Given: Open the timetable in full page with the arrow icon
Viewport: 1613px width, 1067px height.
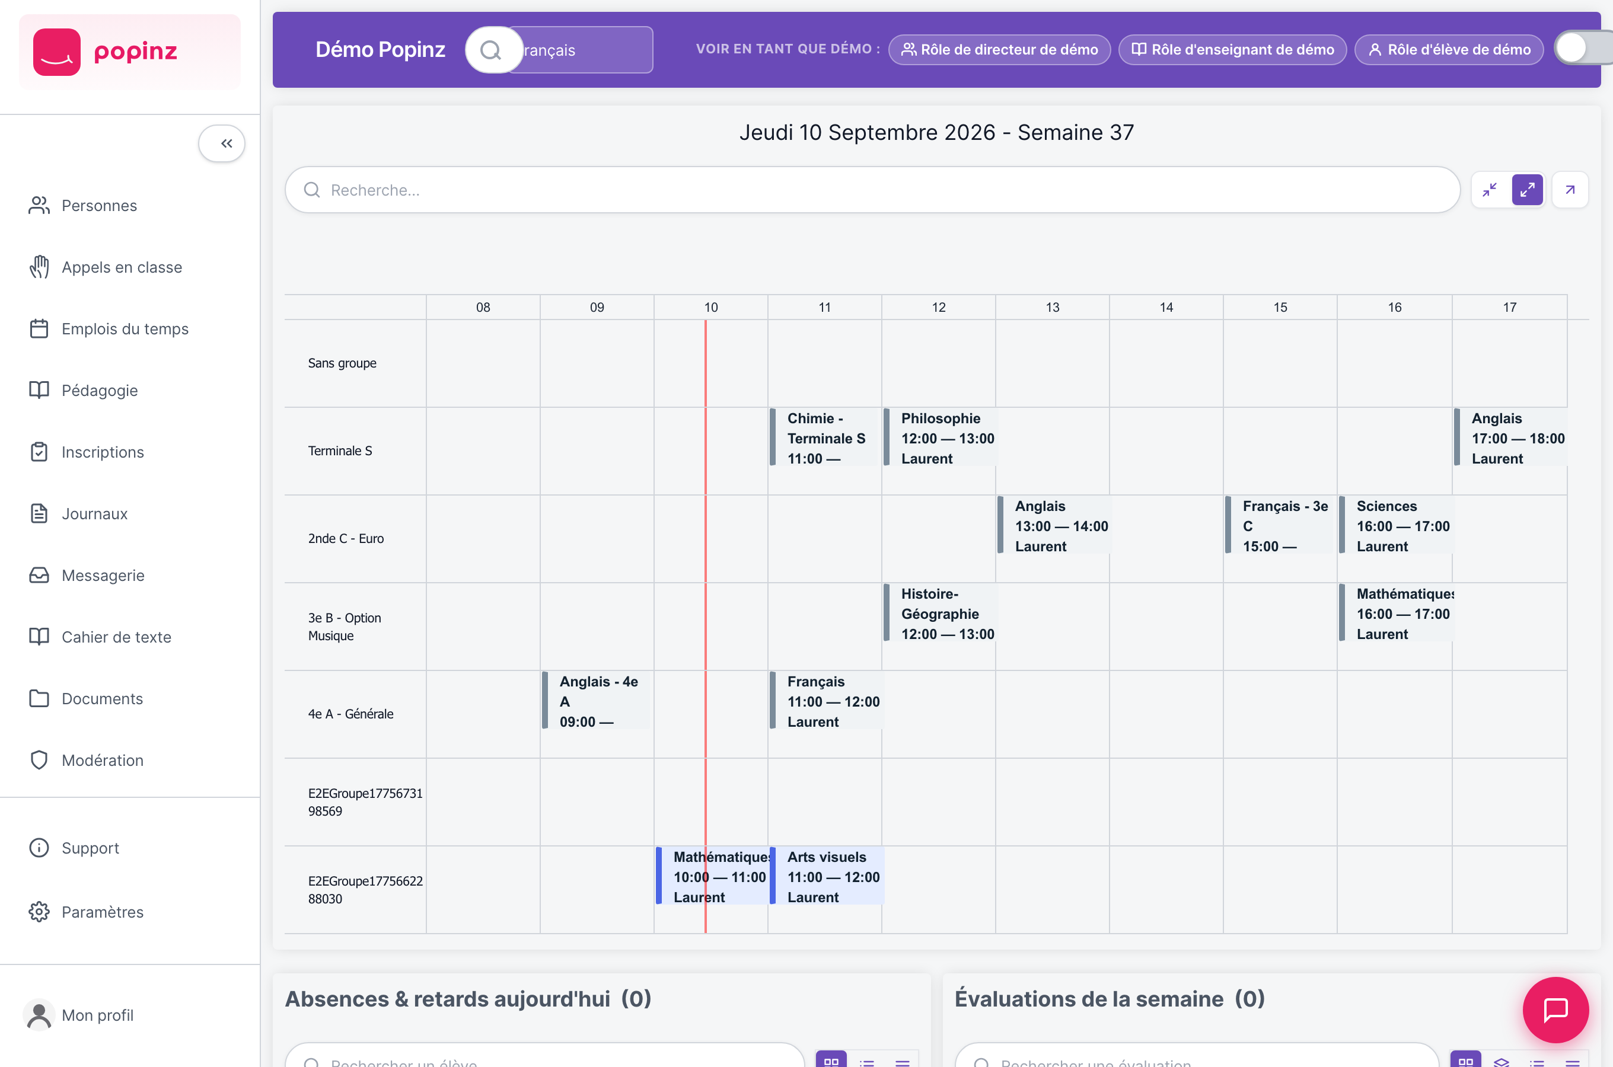Looking at the screenshot, I should coord(1570,189).
